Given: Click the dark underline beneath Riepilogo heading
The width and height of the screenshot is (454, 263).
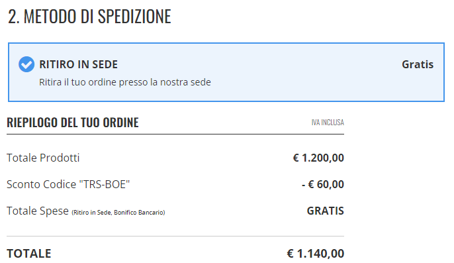Looking at the screenshot, I should click(175, 134).
